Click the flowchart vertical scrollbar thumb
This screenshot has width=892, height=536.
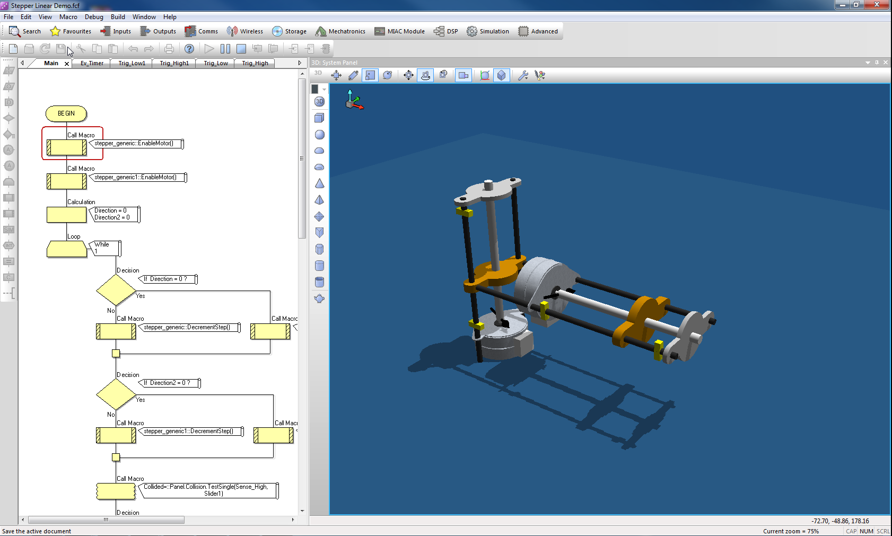(x=302, y=159)
